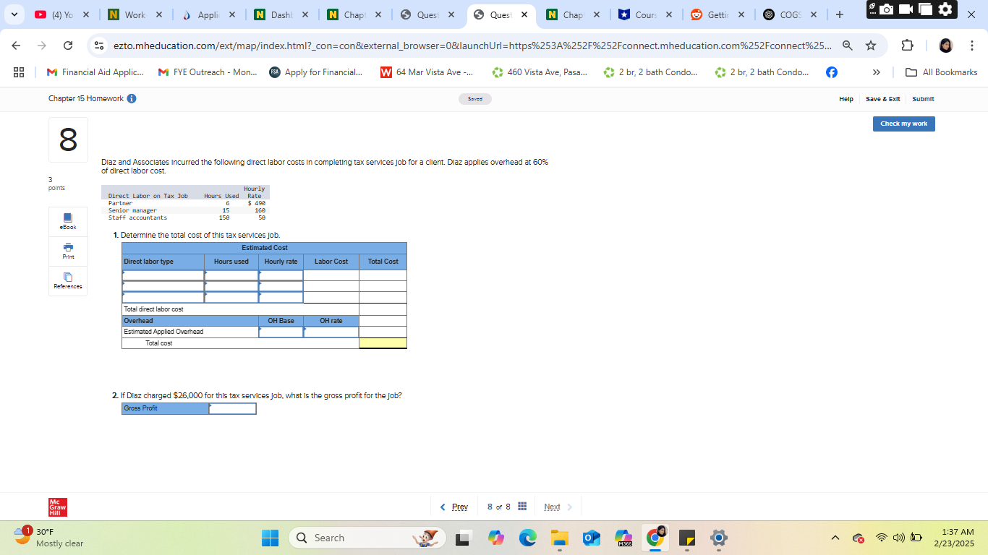Click the Check my work button
The width and height of the screenshot is (988, 555).
(x=904, y=124)
